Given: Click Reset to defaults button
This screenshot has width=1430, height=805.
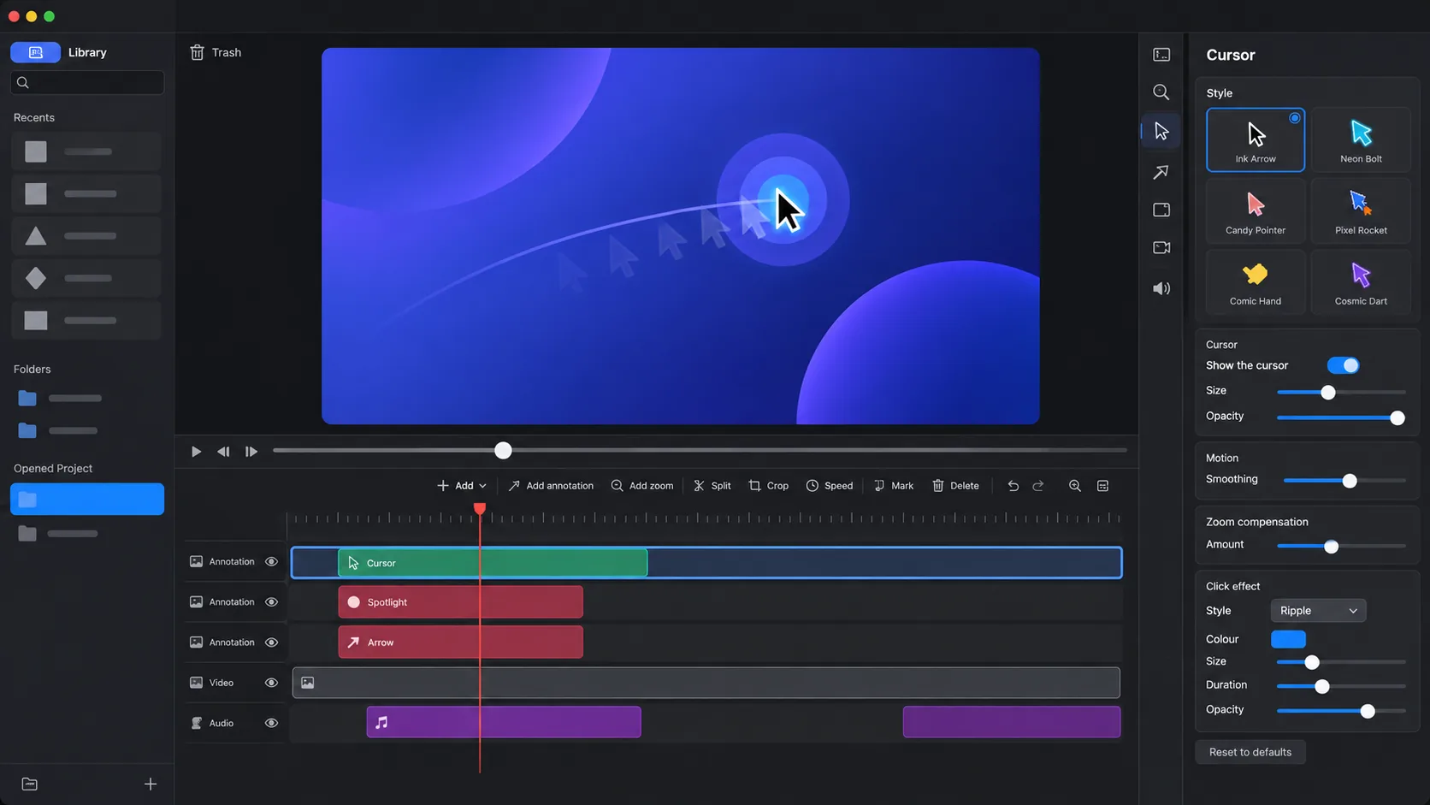Looking at the screenshot, I should (x=1250, y=752).
